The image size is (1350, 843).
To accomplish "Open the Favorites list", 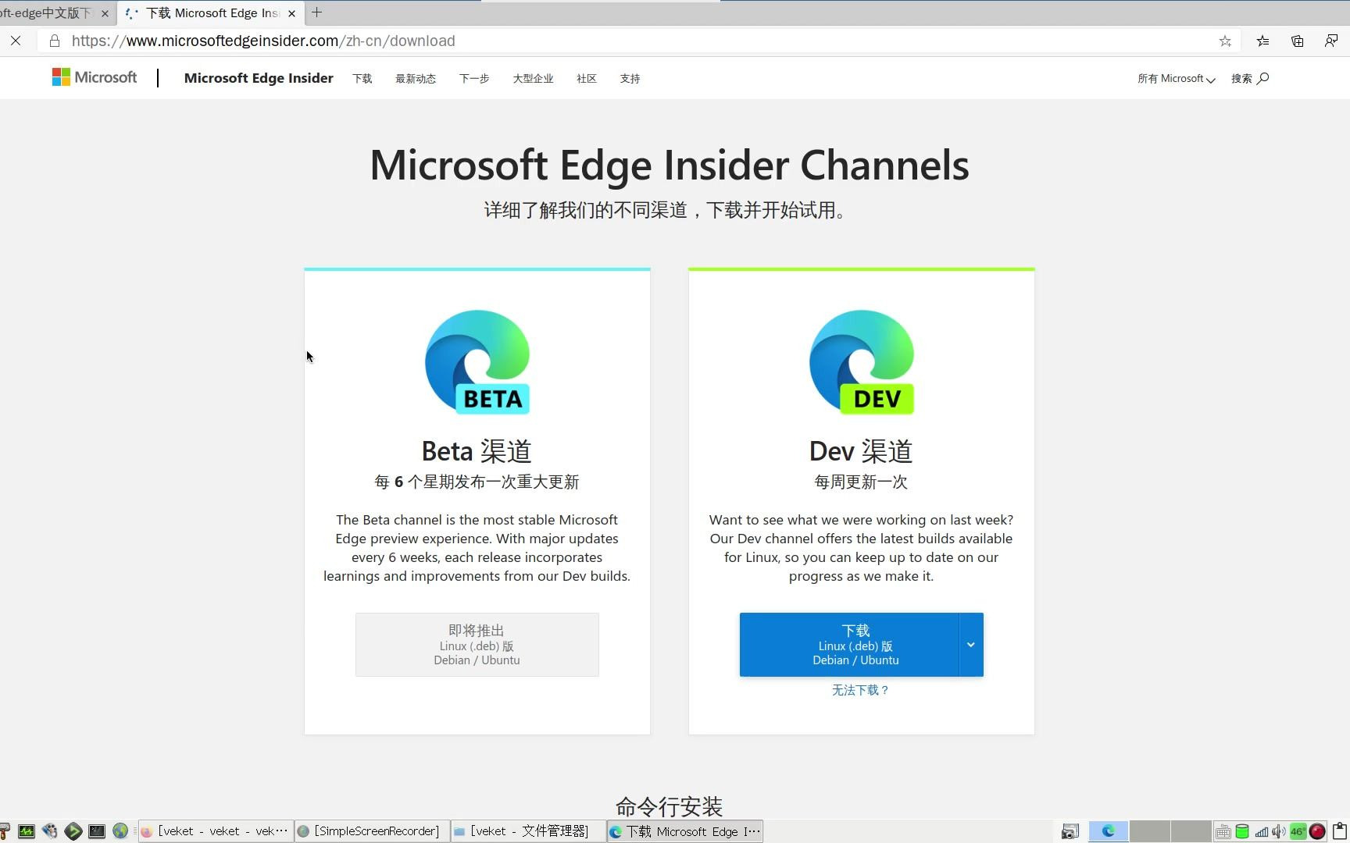I will [1262, 41].
